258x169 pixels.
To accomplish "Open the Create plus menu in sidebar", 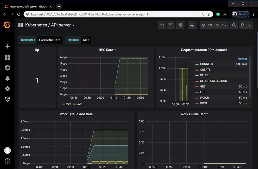I will (x=7, y=46).
